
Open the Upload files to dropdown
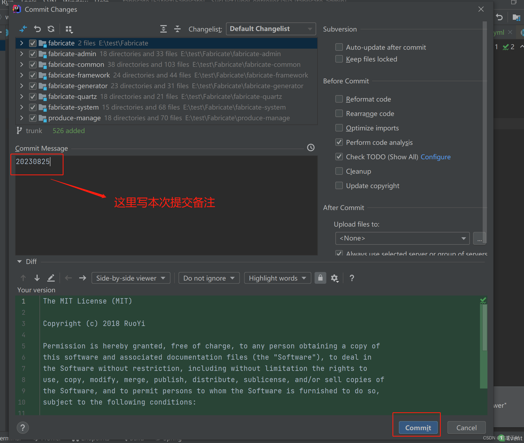tap(402, 238)
